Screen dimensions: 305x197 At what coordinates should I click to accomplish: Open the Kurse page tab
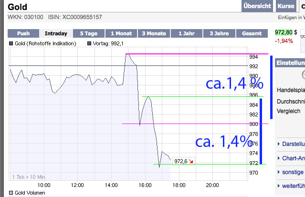[285, 6]
